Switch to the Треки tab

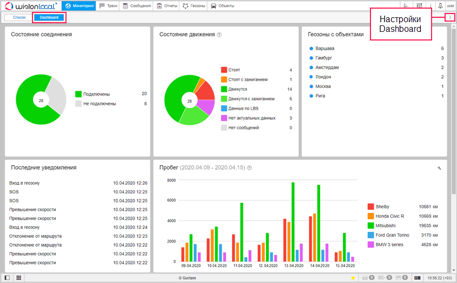pyautogui.click(x=109, y=6)
